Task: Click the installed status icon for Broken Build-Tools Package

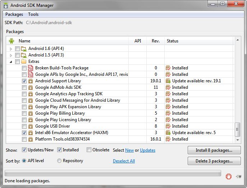Action: [168, 68]
